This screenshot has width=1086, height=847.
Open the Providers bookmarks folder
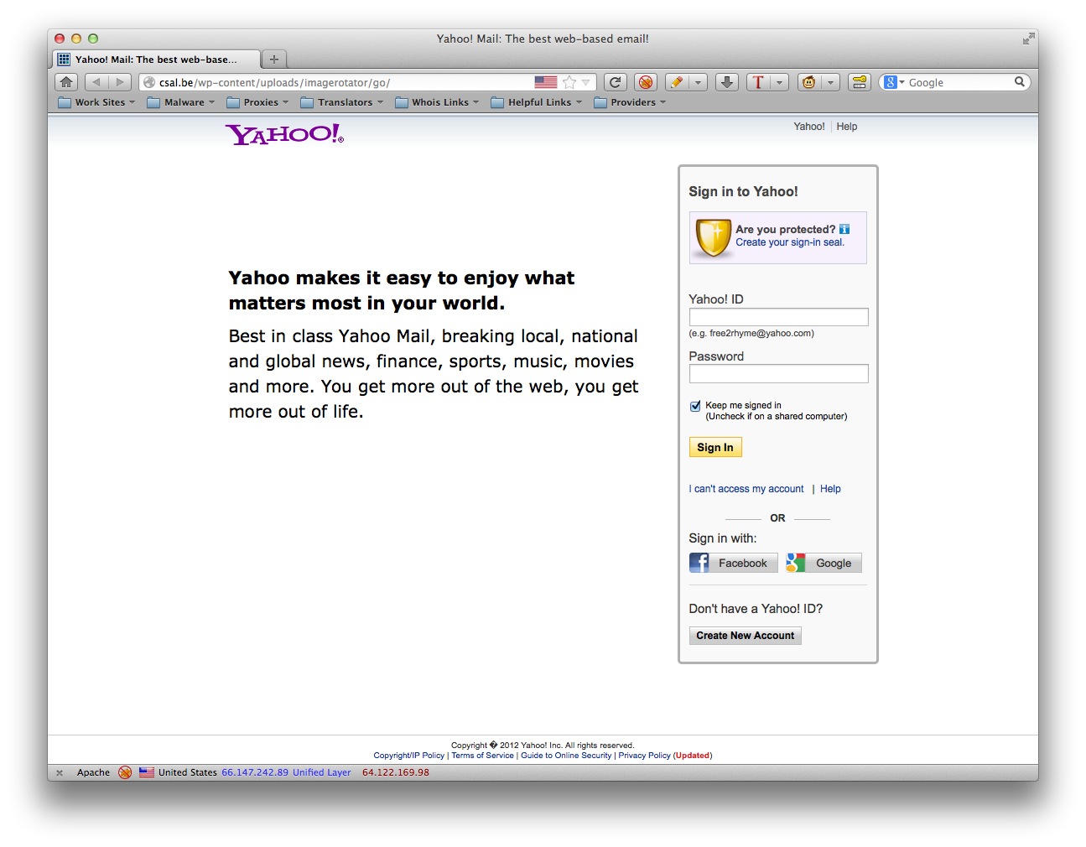pyautogui.click(x=630, y=102)
